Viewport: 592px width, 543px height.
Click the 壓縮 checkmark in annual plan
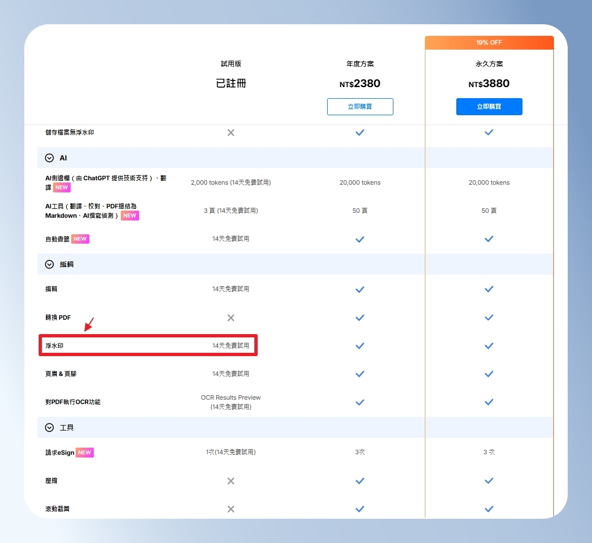(360, 481)
